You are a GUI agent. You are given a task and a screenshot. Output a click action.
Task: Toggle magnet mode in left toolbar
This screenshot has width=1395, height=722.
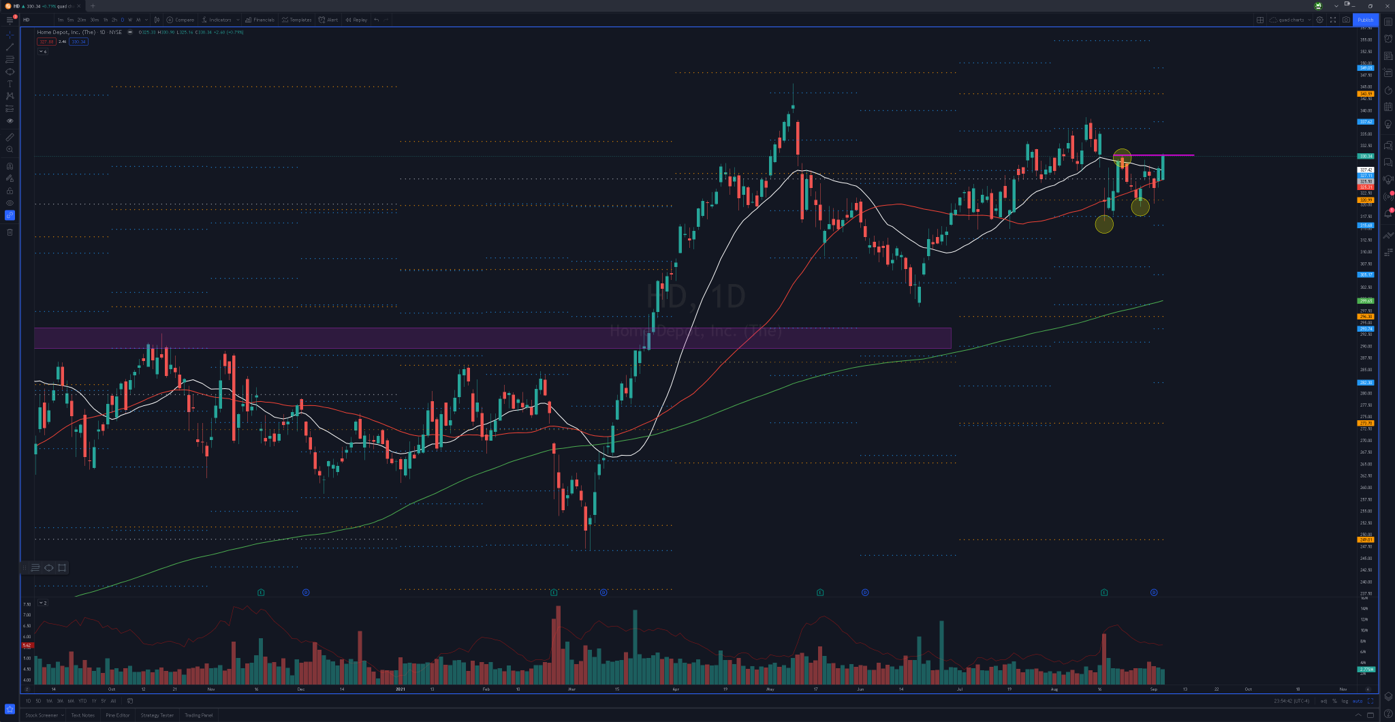10,166
